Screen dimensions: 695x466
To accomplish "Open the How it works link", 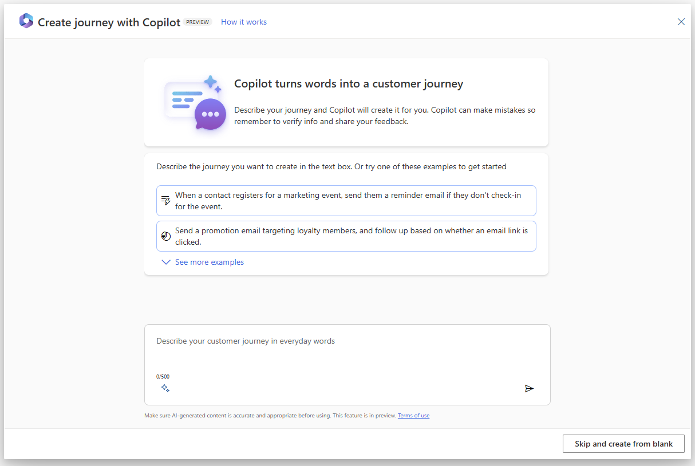I will pyautogui.click(x=244, y=22).
